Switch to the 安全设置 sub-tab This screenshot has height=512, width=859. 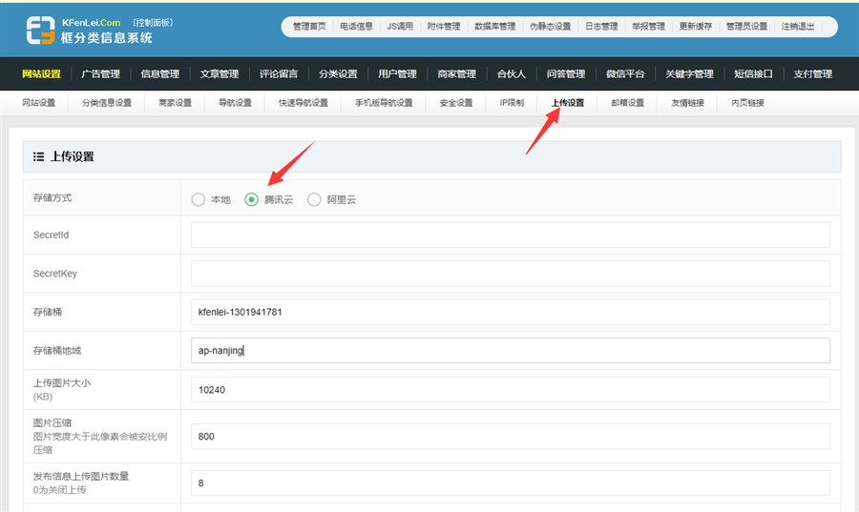coord(456,103)
